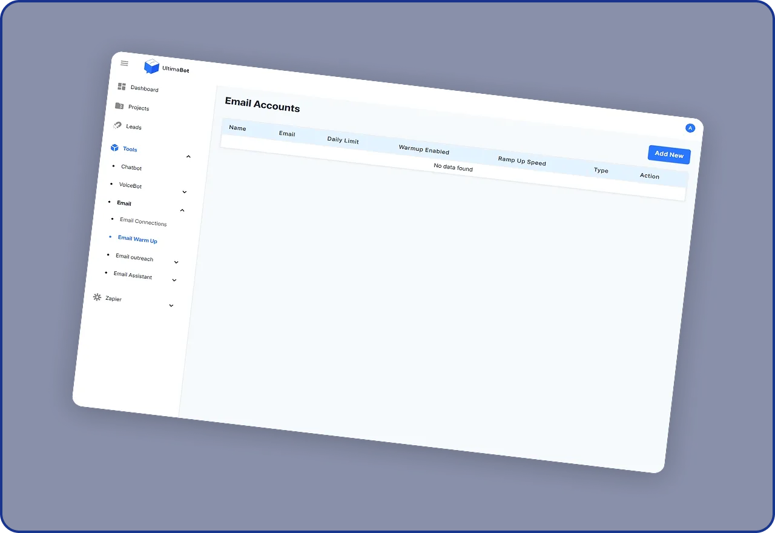Click the Dashboard grid icon
The height and width of the screenshot is (533, 775).
(122, 87)
